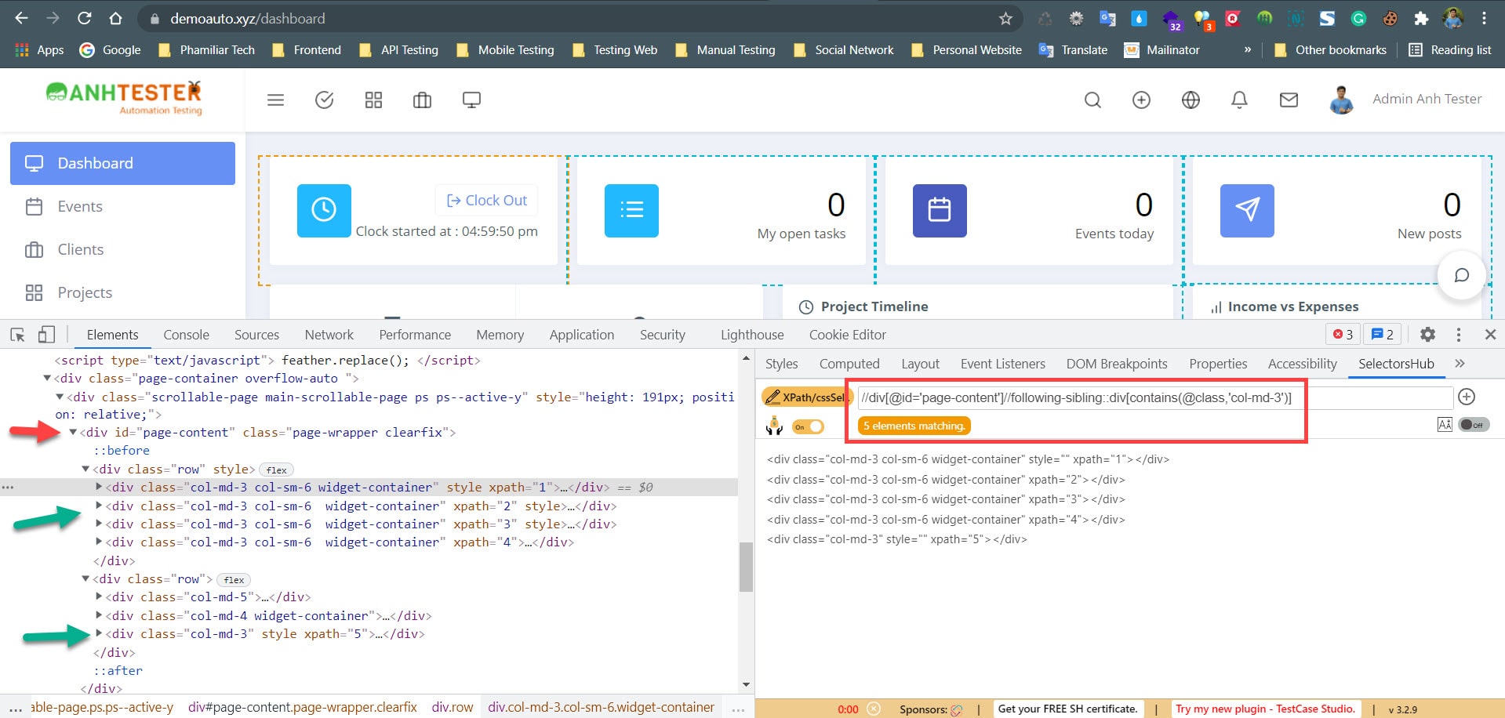Open Reading list in bookmarks bar
The width and height of the screenshot is (1505, 718).
(1449, 49)
